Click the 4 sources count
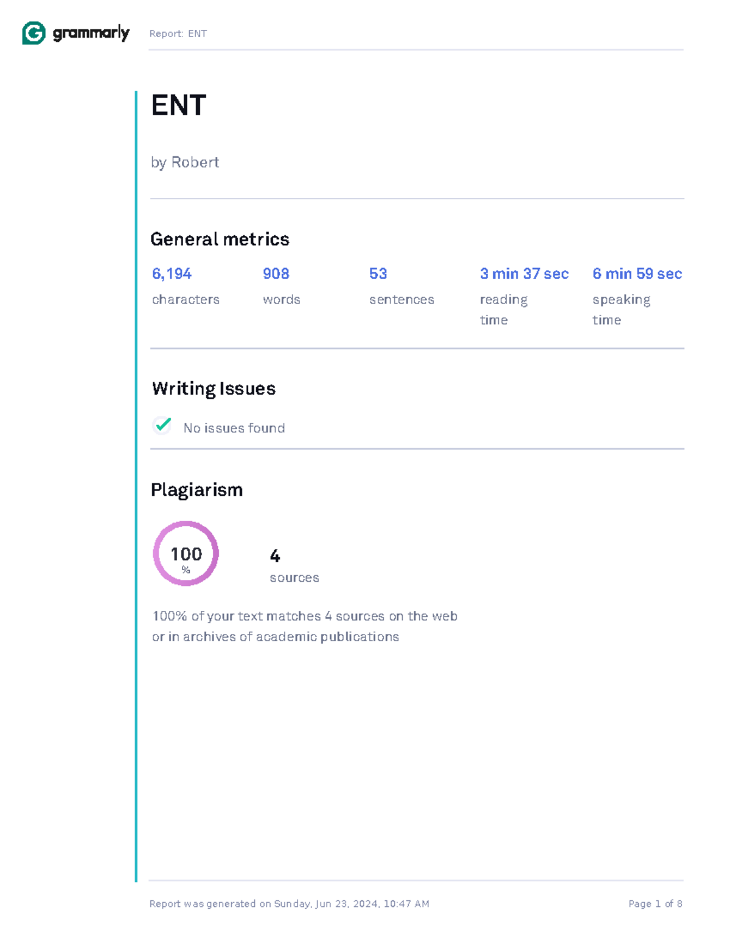 275,556
